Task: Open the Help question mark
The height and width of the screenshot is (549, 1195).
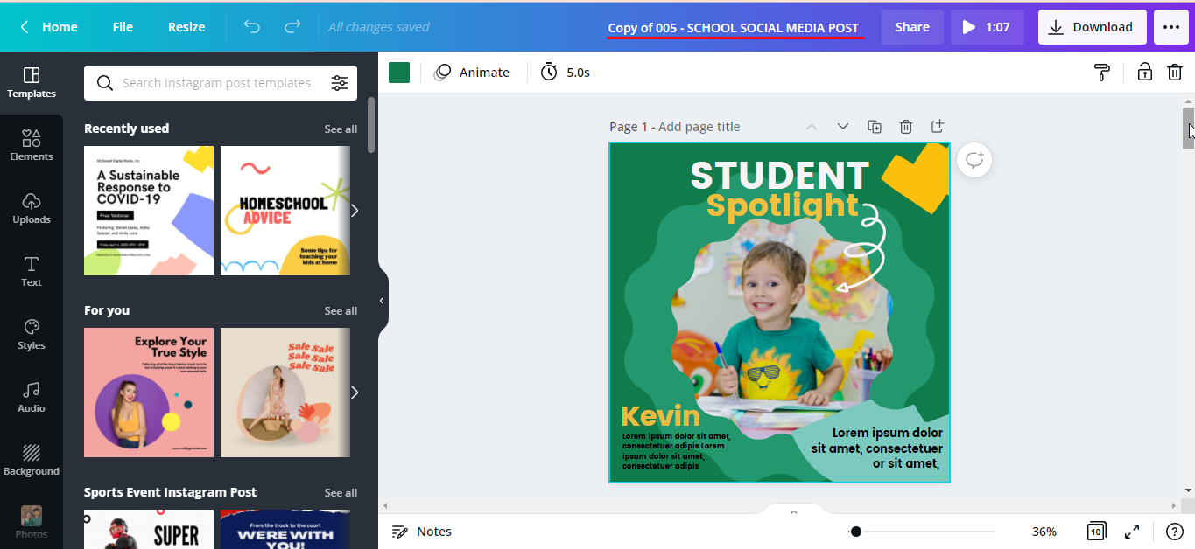Action: pos(1175,532)
